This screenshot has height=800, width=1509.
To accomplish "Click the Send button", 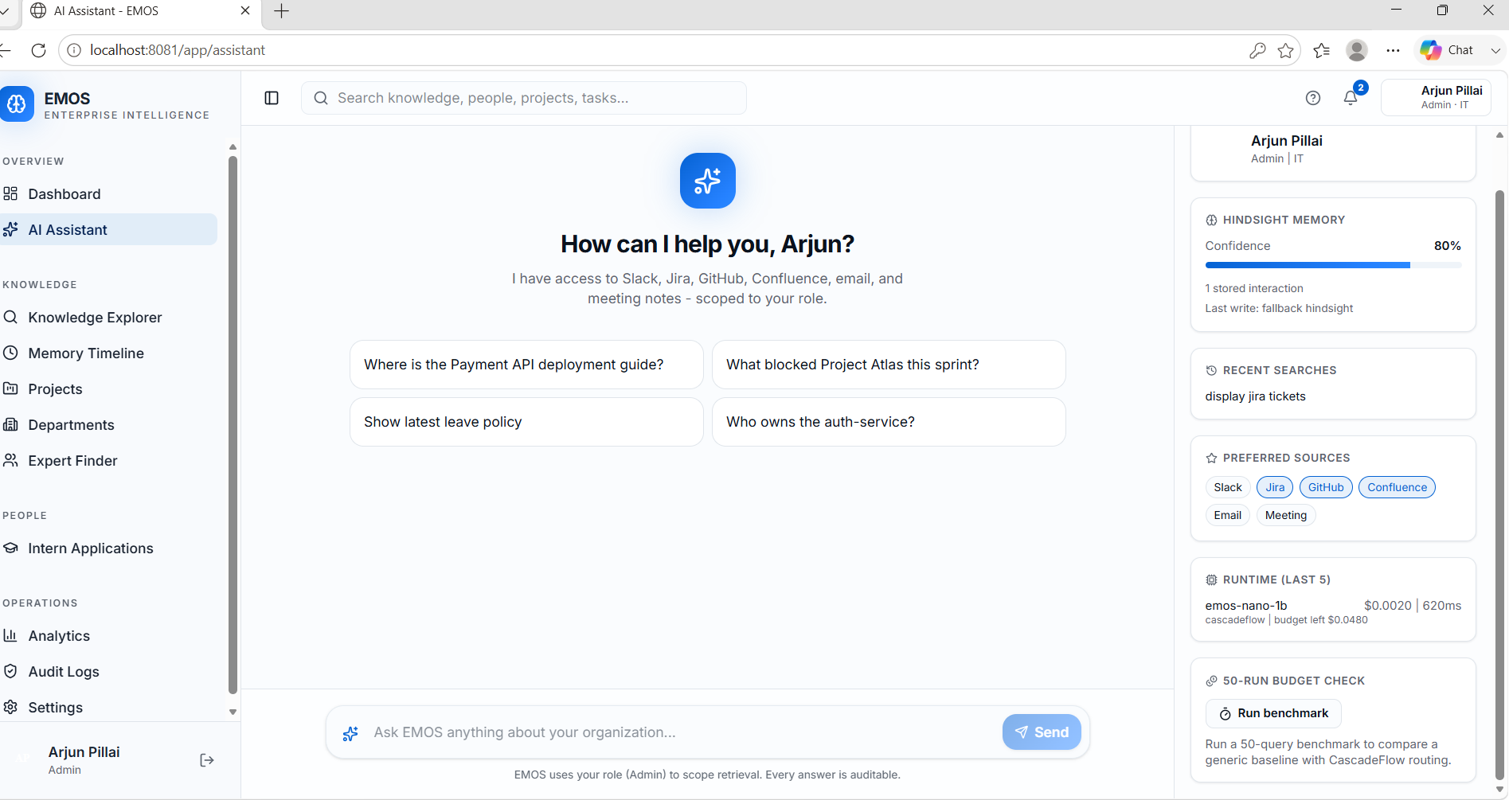I will 1042,732.
